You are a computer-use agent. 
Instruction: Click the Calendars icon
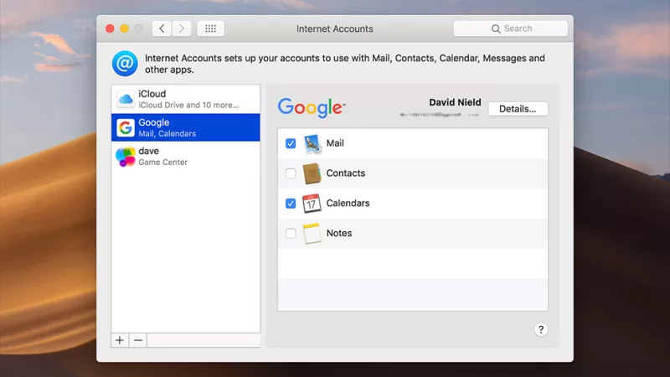[312, 204]
